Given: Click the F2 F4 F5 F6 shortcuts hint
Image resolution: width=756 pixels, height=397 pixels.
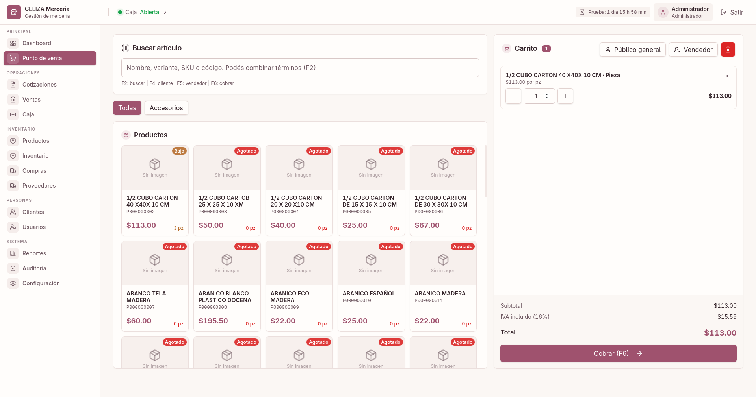Looking at the screenshot, I should tap(178, 83).
